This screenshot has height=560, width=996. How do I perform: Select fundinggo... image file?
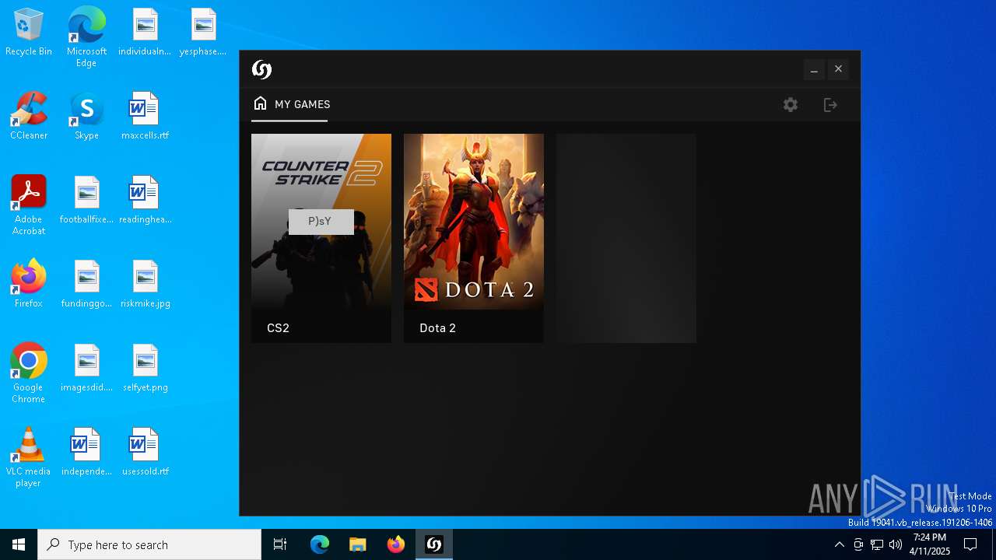pyautogui.click(x=86, y=284)
